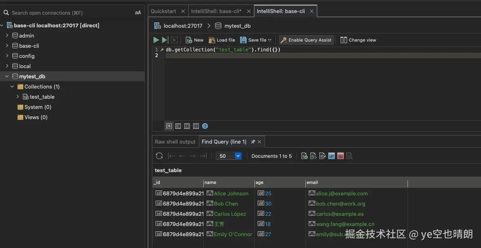Open the Load file button

[222, 40]
